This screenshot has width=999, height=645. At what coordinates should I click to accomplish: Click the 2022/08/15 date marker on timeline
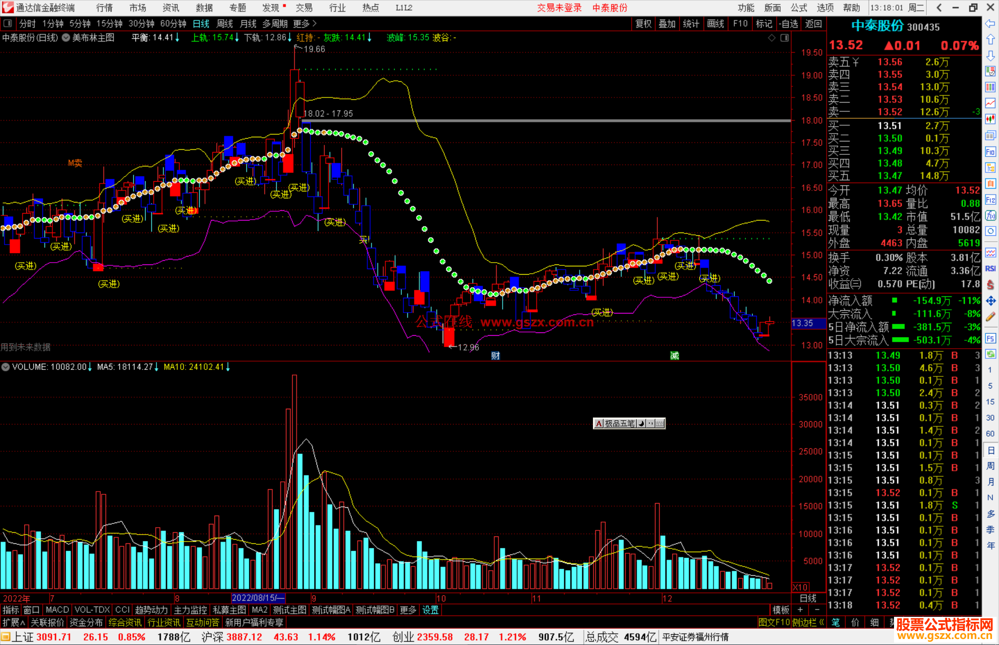click(x=258, y=598)
